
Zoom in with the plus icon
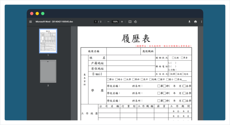tap(122, 22)
